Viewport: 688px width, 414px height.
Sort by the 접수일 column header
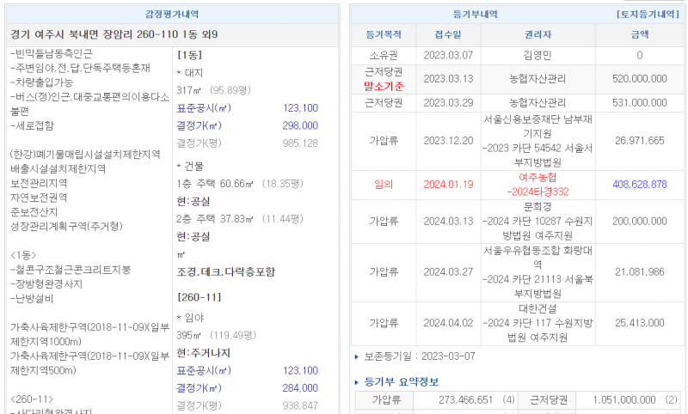click(x=449, y=35)
